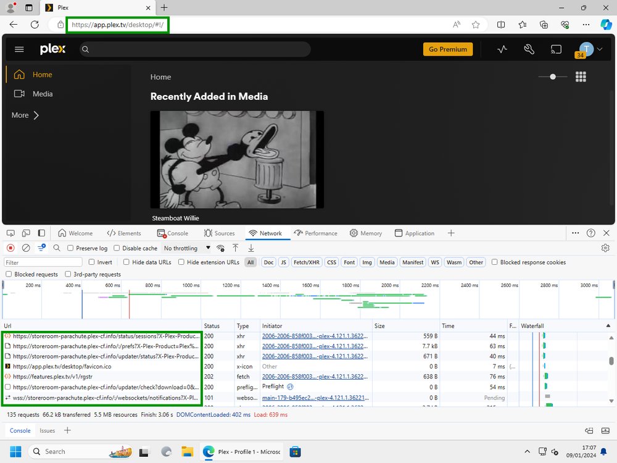Open the user account dropdown arrow
The height and width of the screenshot is (463, 617).
pyautogui.click(x=600, y=49)
